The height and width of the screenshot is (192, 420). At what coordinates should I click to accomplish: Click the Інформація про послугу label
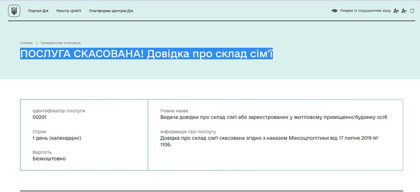(x=188, y=132)
